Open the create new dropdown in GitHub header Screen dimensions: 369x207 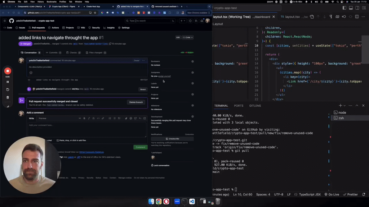[183, 20]
